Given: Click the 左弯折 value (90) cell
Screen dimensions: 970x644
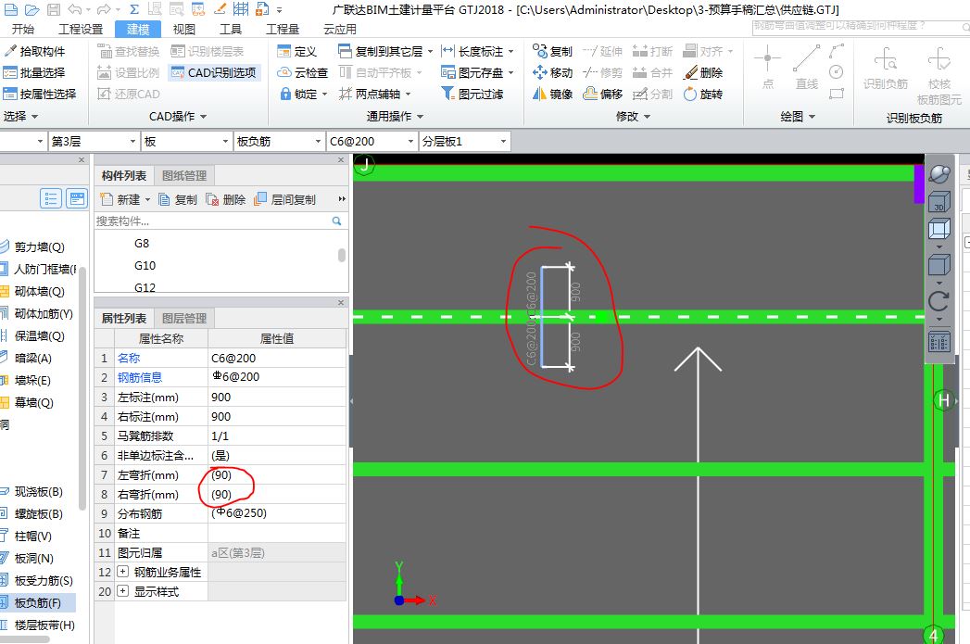Looking at the screenshot, I should [x=276, y=475].
